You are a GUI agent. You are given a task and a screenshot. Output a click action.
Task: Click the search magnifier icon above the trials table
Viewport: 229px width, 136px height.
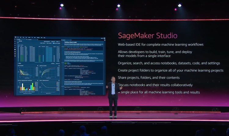point(18,43)
